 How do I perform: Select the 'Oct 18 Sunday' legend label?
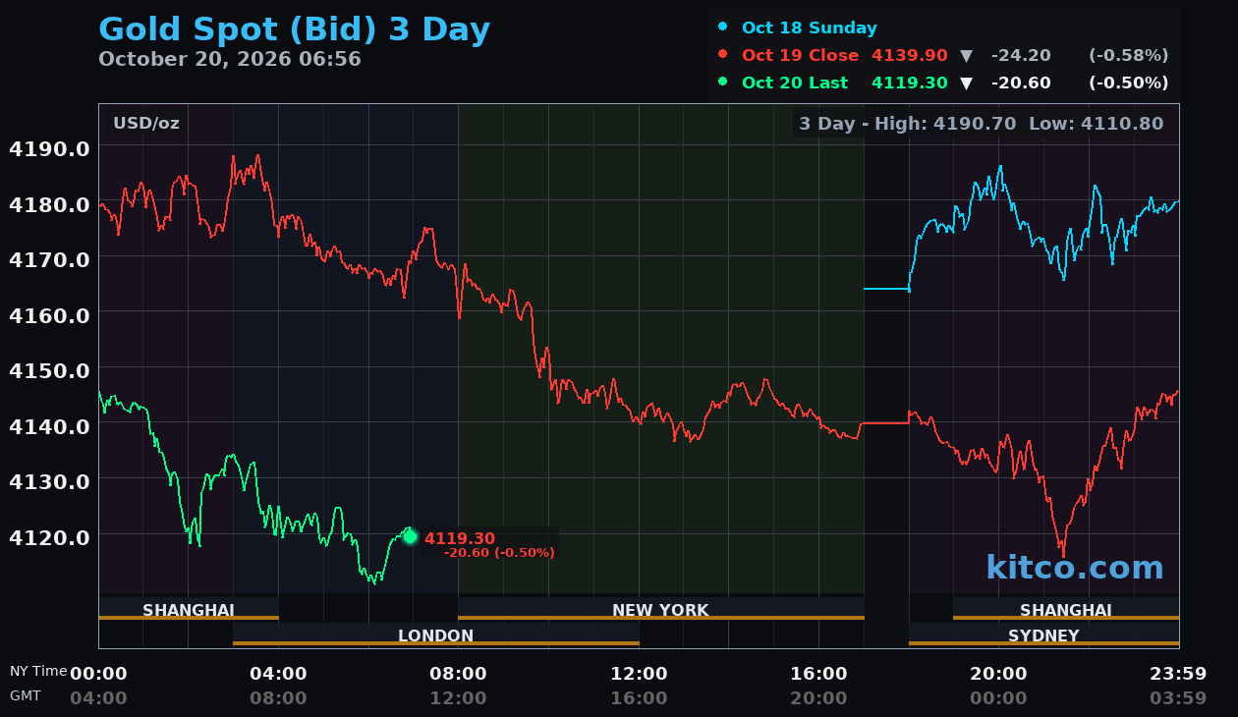coord(810,28)
